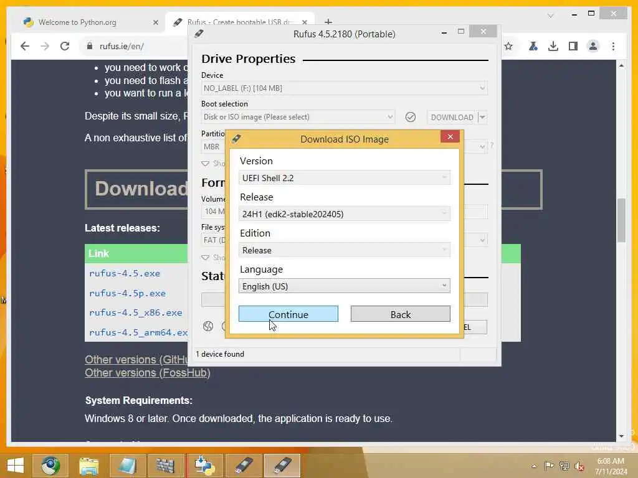Click the scrollbar up arrow
The image size is (638, 478).
tap(621, 65)
